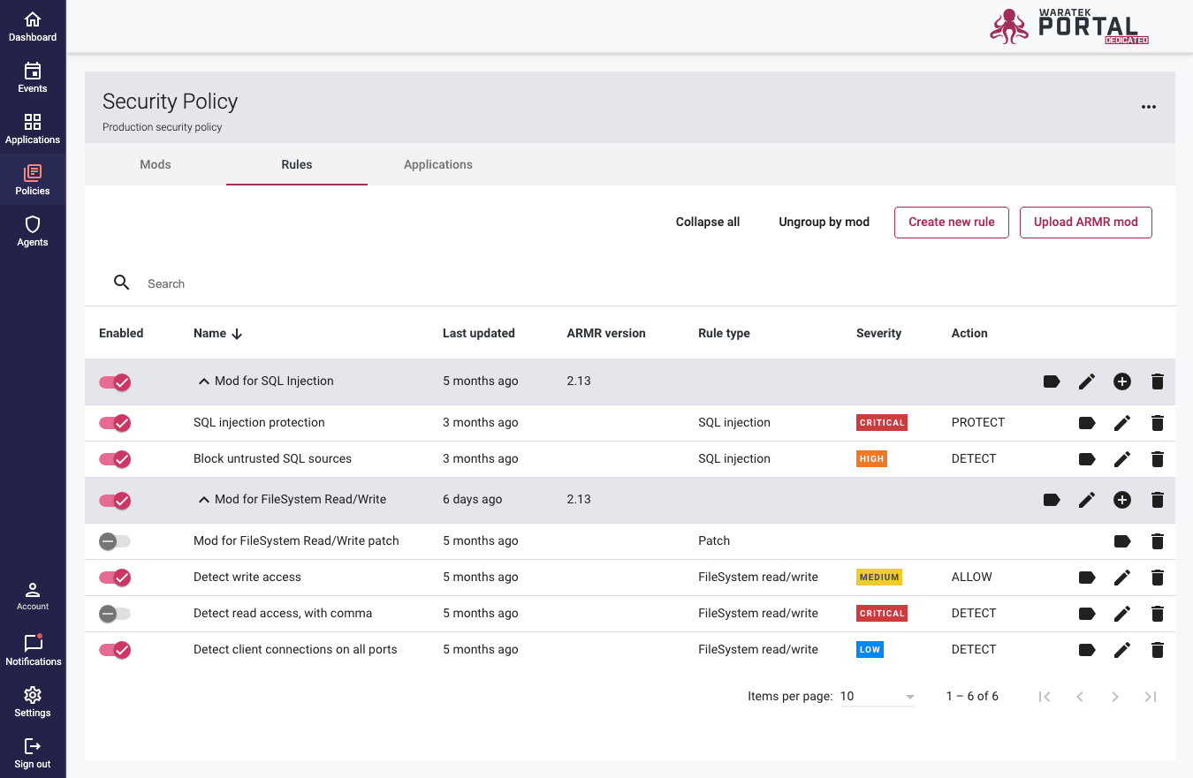
Task: Delete the Mod for SQL Injection
Action: click(x=1158, y=381)
